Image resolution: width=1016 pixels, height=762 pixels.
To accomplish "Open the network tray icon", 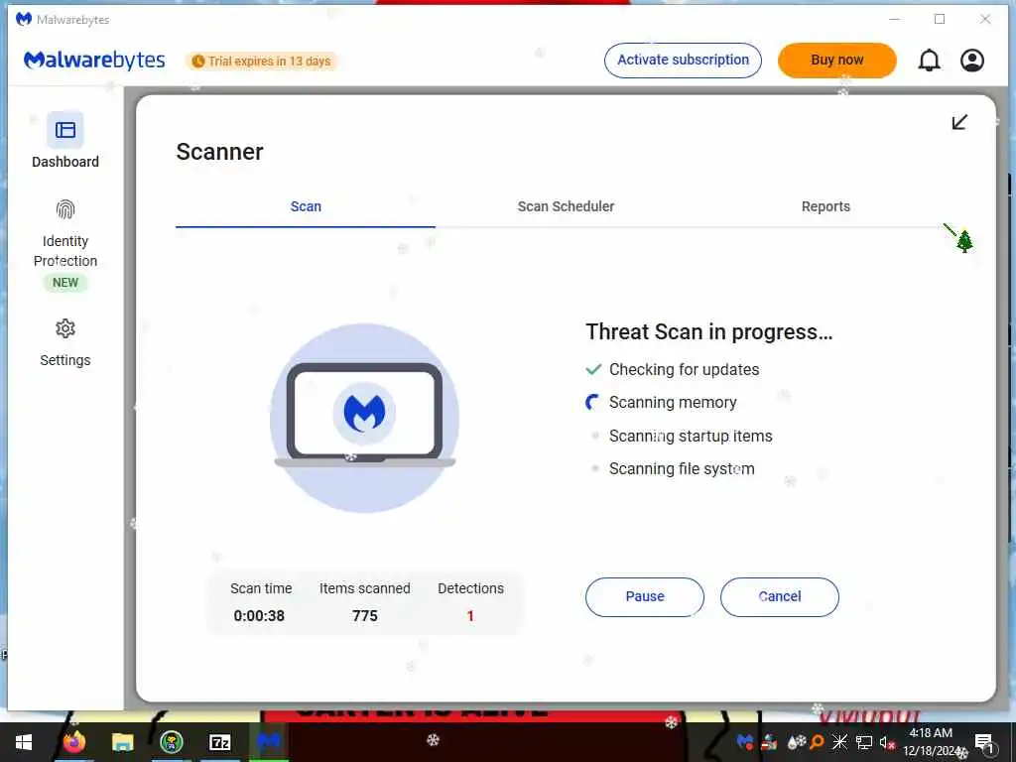I will pyautogui.click(x=864, y=742).
